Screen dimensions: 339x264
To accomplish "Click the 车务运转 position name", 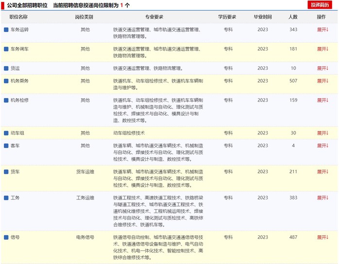I will 20,30.
